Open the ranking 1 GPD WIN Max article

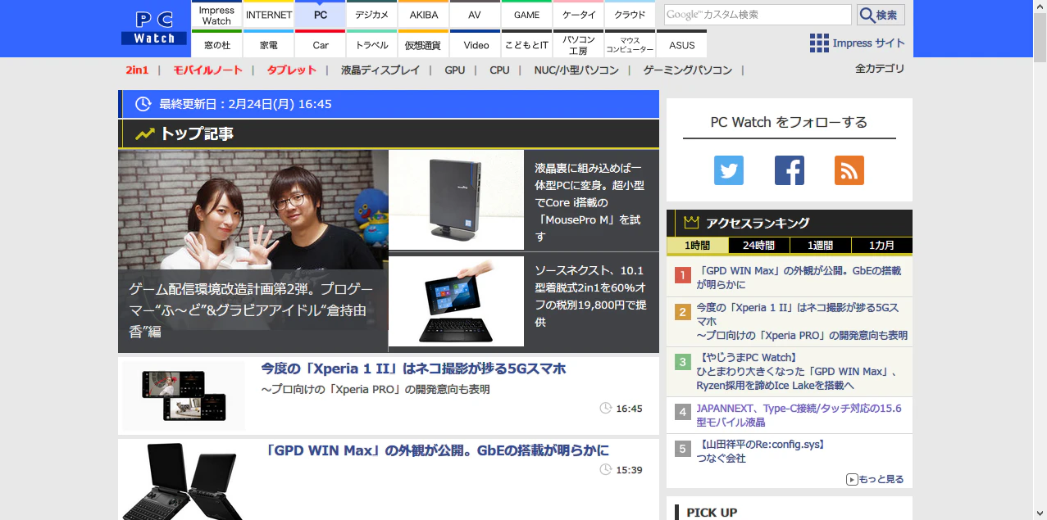(799, 278)
